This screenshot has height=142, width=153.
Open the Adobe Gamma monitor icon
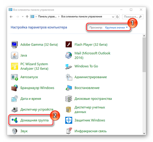(x=14, y=45)
